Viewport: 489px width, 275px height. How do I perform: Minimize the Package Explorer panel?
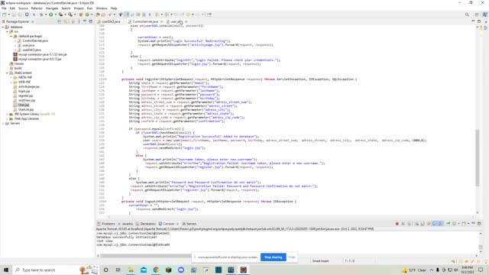[x=85, y=21]
